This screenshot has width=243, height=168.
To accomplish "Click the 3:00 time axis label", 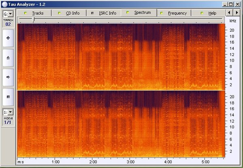I will pos(130,162).
